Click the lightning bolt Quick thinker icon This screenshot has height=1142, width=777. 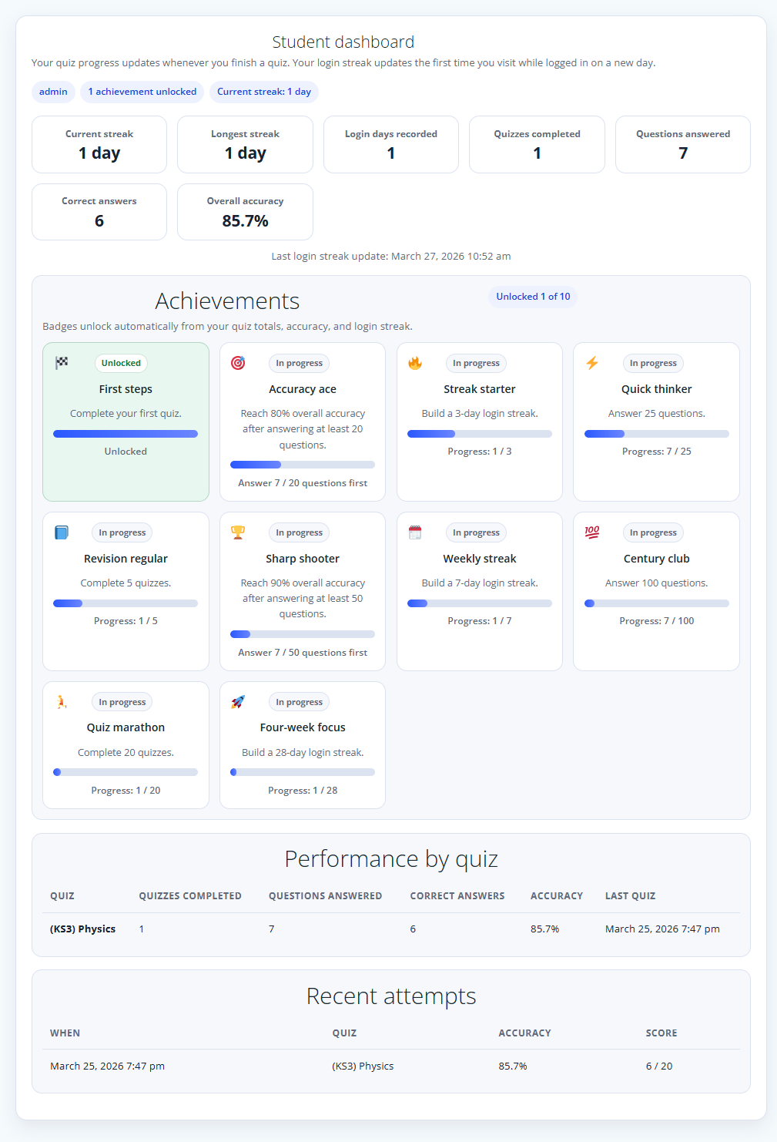point(592,363)
